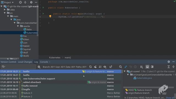Run the Kubernetes class gutter arrow

click(43, 7)
